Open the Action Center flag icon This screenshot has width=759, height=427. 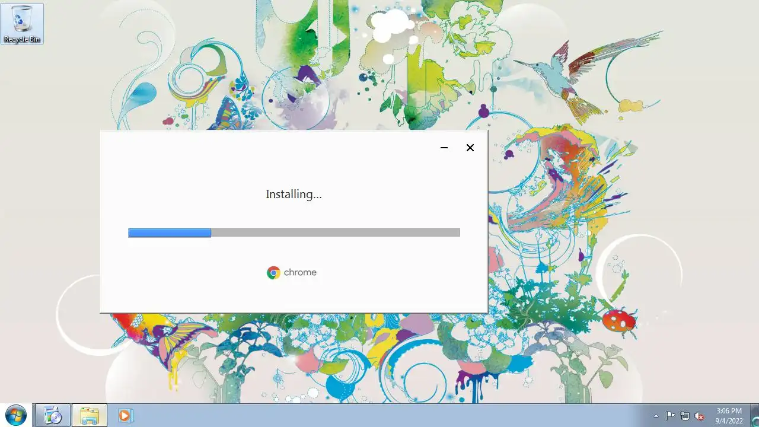pos(671,416)
